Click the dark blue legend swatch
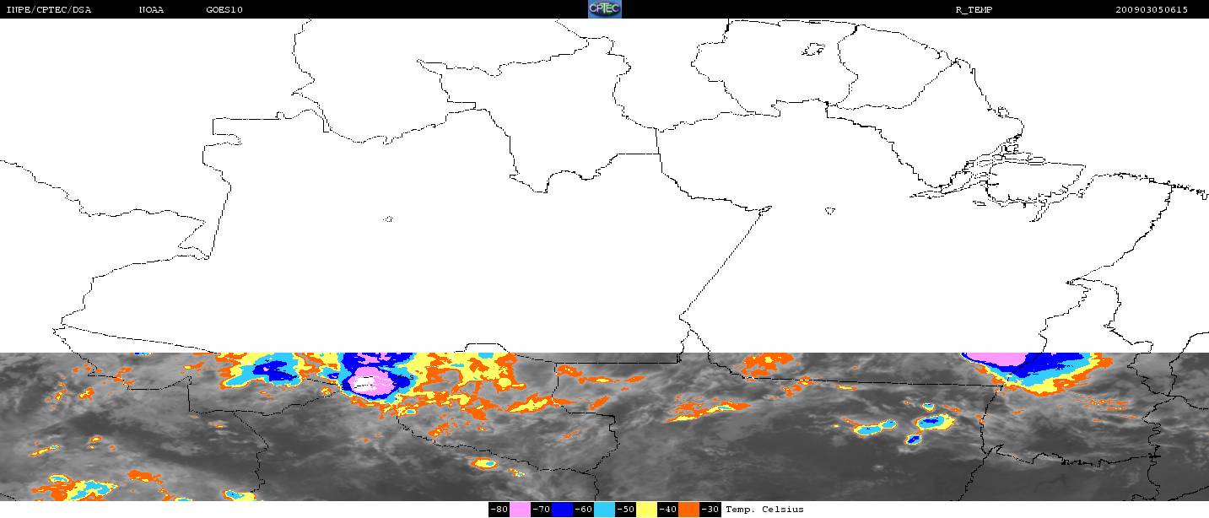1209x518 pixels. click(x=563, y=510)
